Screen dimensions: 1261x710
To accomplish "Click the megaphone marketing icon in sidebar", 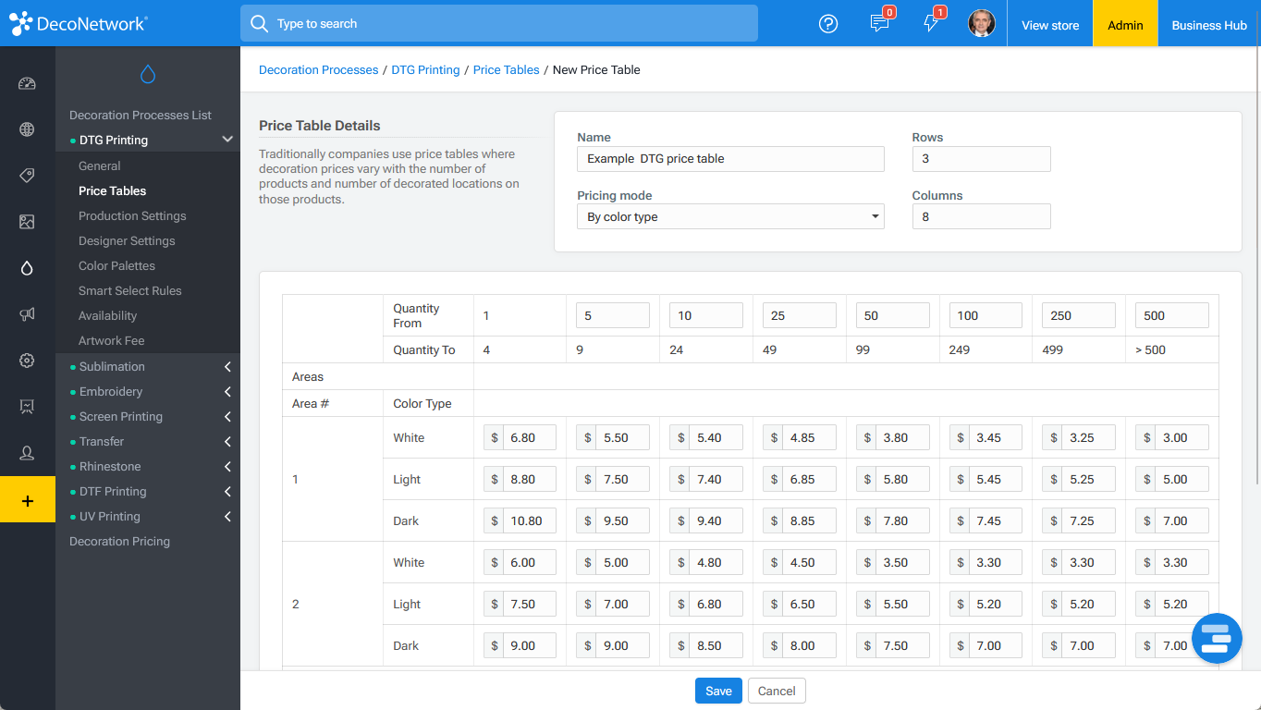I will point(27,314).
